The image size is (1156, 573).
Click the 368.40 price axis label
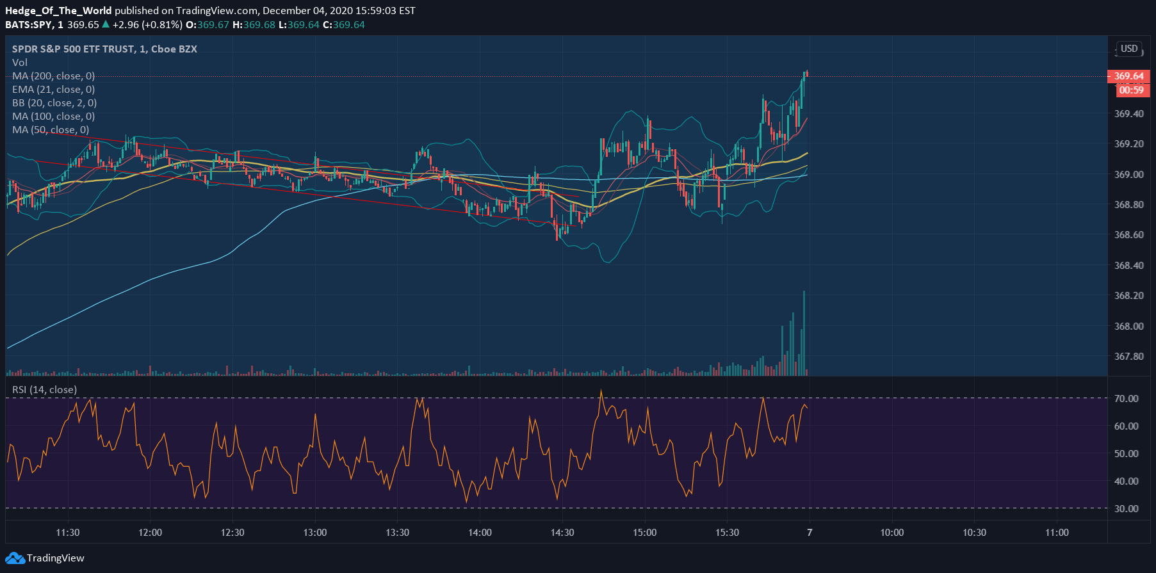(1129, 265)
